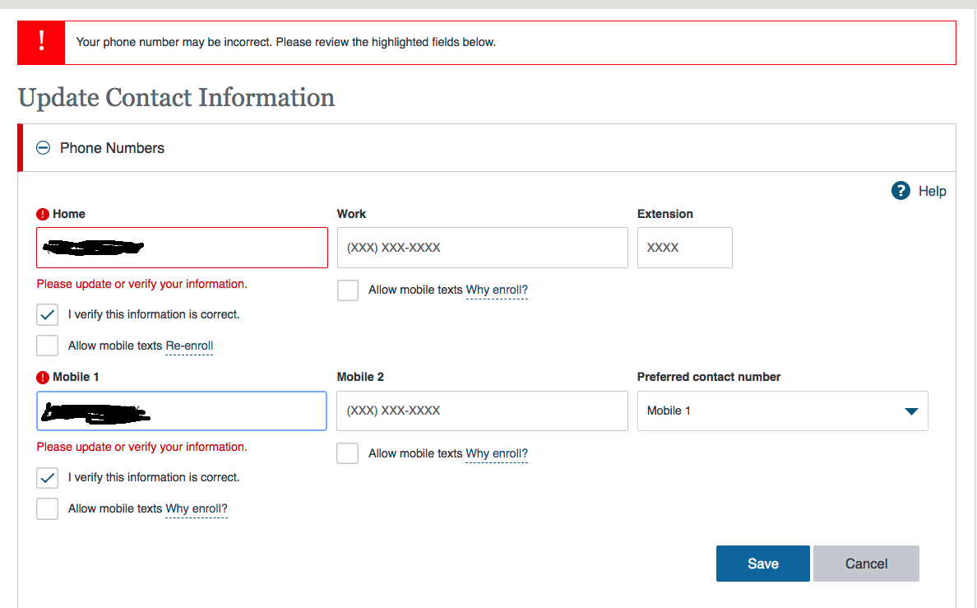The height and width of the screenshot is (608, 977).
Task: Click Home's 'Please update or verify' error text
Action: point(142,285)
